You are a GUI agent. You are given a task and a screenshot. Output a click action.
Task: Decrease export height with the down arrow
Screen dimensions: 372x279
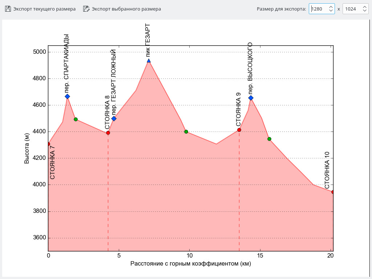pos(364,11)
